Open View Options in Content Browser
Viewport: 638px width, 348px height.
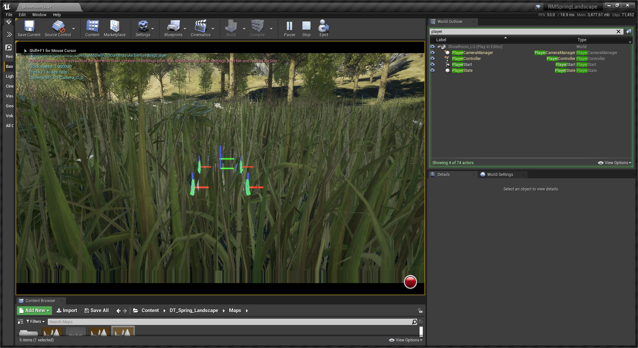(x=406, y=340)
